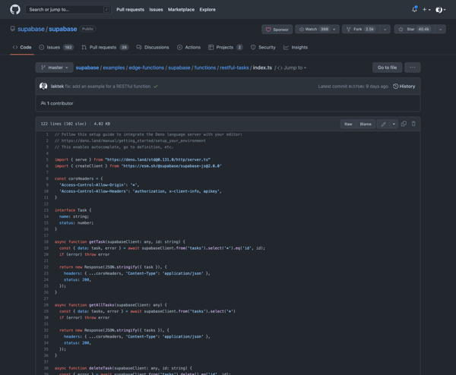Open the master branch selector
Screen dimensions: 456x375
(54, 68)
